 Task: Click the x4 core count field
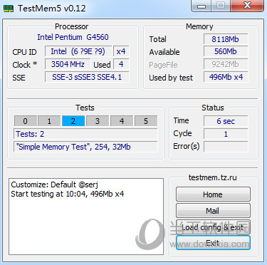(x=121, y=51)
